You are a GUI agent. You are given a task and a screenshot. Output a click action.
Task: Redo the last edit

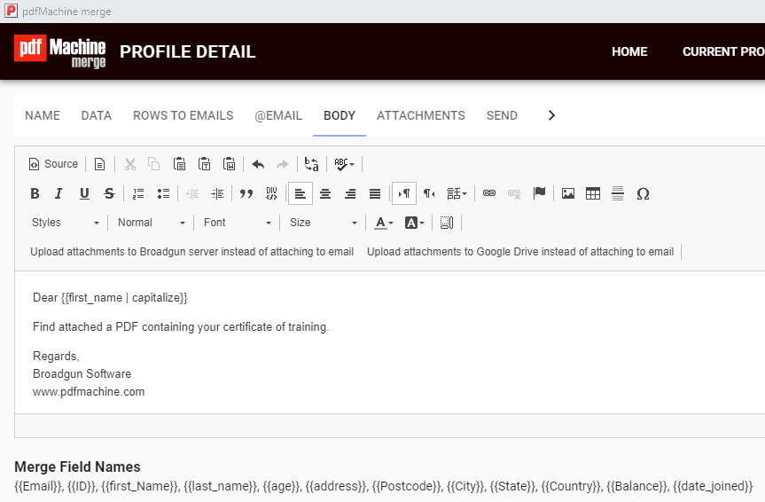point(283,164)
